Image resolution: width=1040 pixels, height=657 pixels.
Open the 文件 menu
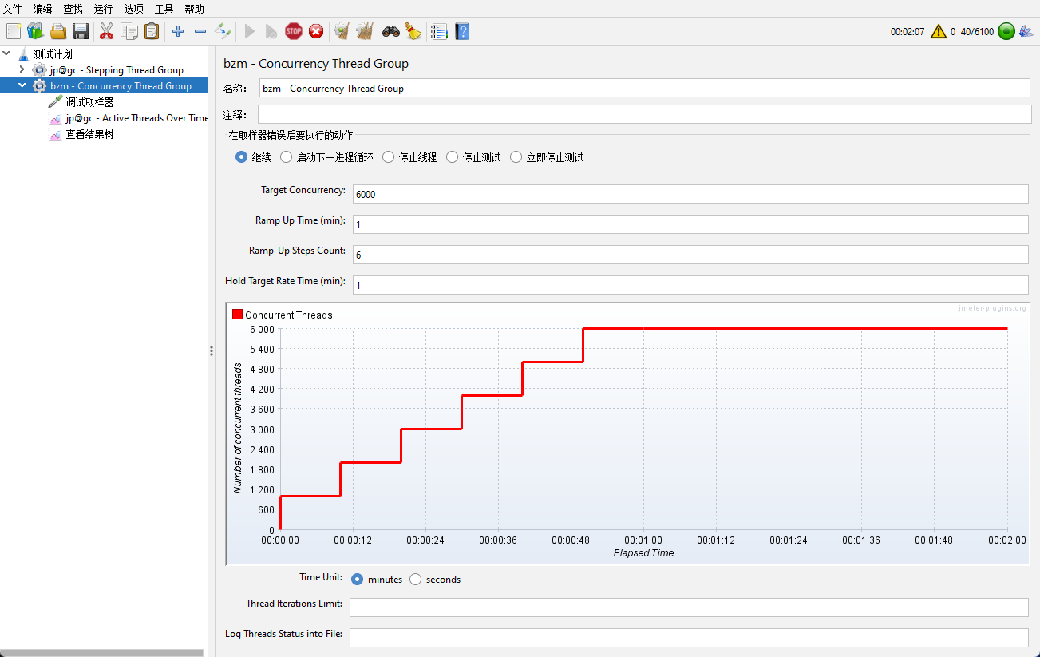point(13,9)
